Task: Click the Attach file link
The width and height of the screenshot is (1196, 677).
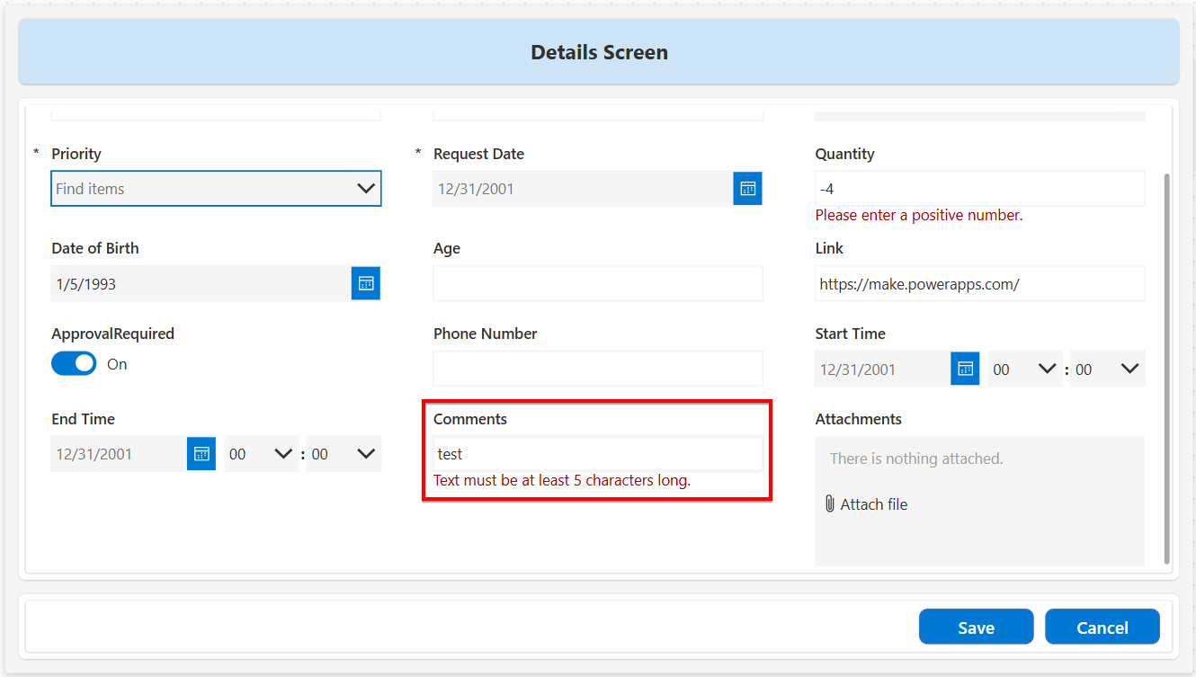Action: point(873,504)
